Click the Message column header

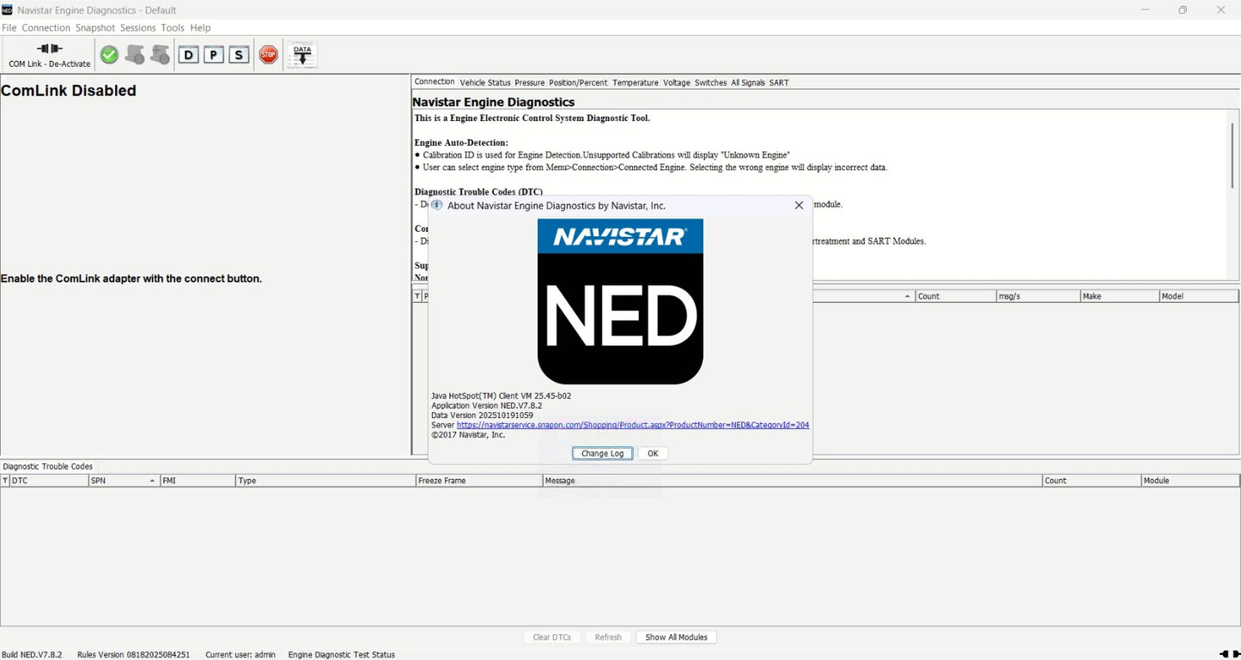point(793,481)
